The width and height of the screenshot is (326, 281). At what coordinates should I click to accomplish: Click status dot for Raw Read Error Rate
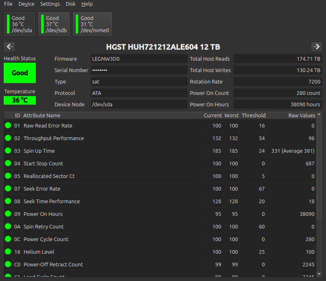[x=8, y=125]
